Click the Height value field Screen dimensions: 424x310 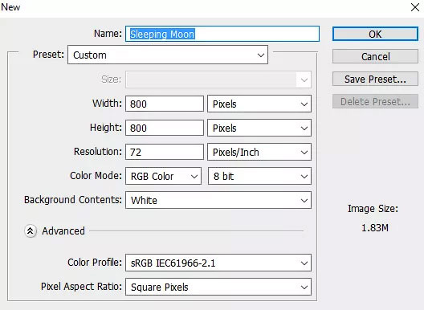[x=165, y=128]
